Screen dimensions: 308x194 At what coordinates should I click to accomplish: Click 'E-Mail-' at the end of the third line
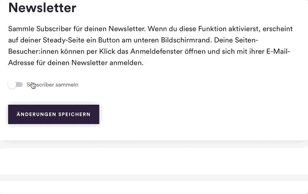[278, 51]
